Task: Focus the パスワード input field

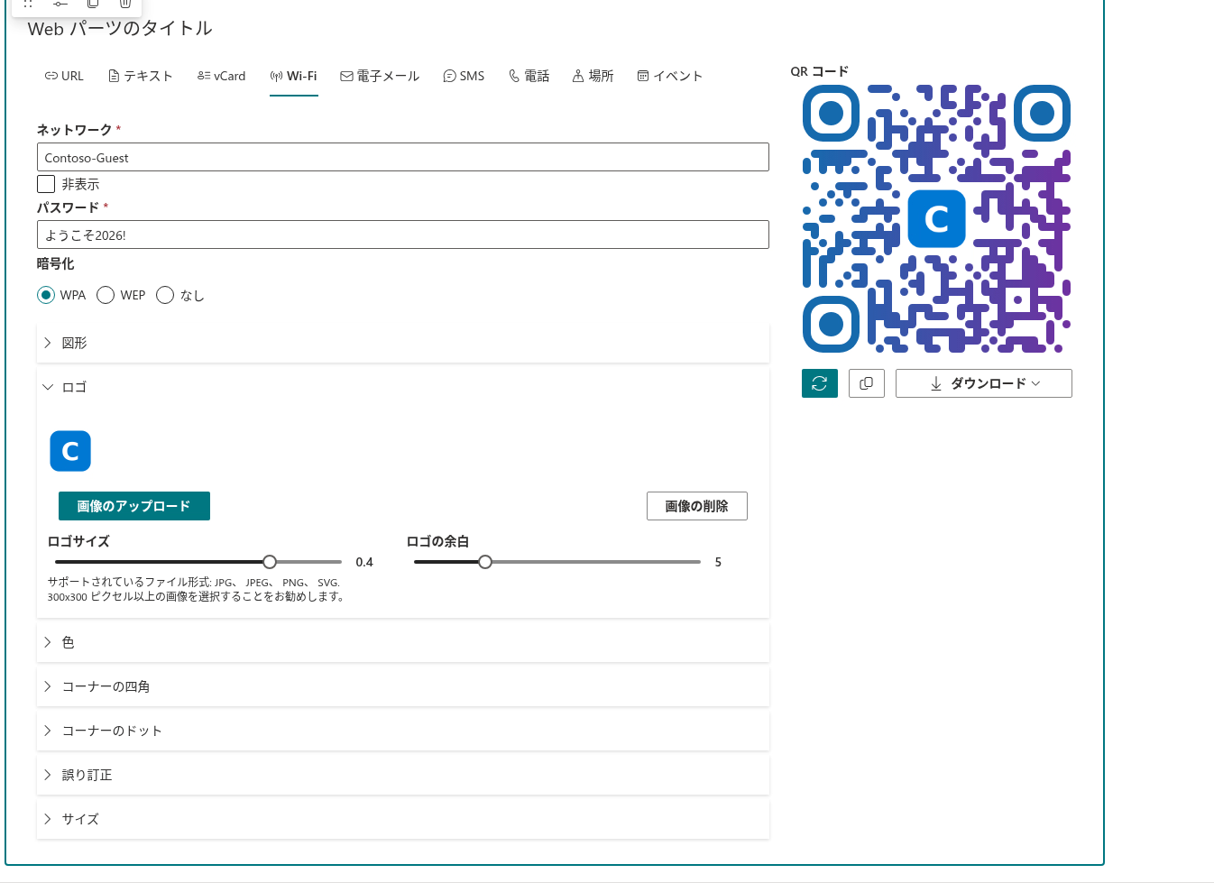Action: coord(403,235)
